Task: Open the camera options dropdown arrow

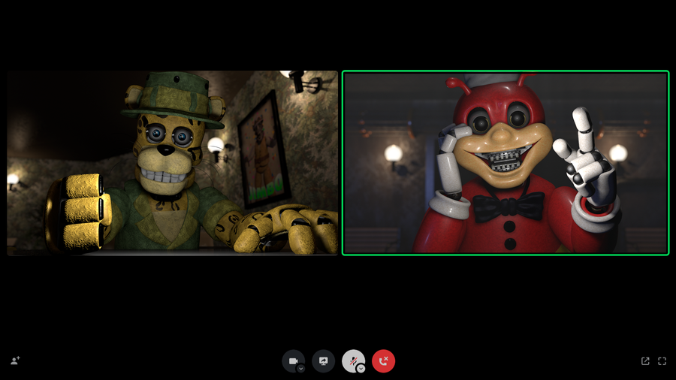Action: 301,369
